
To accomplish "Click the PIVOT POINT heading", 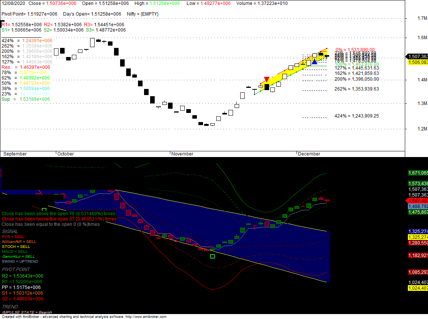I will click(16, 270).
